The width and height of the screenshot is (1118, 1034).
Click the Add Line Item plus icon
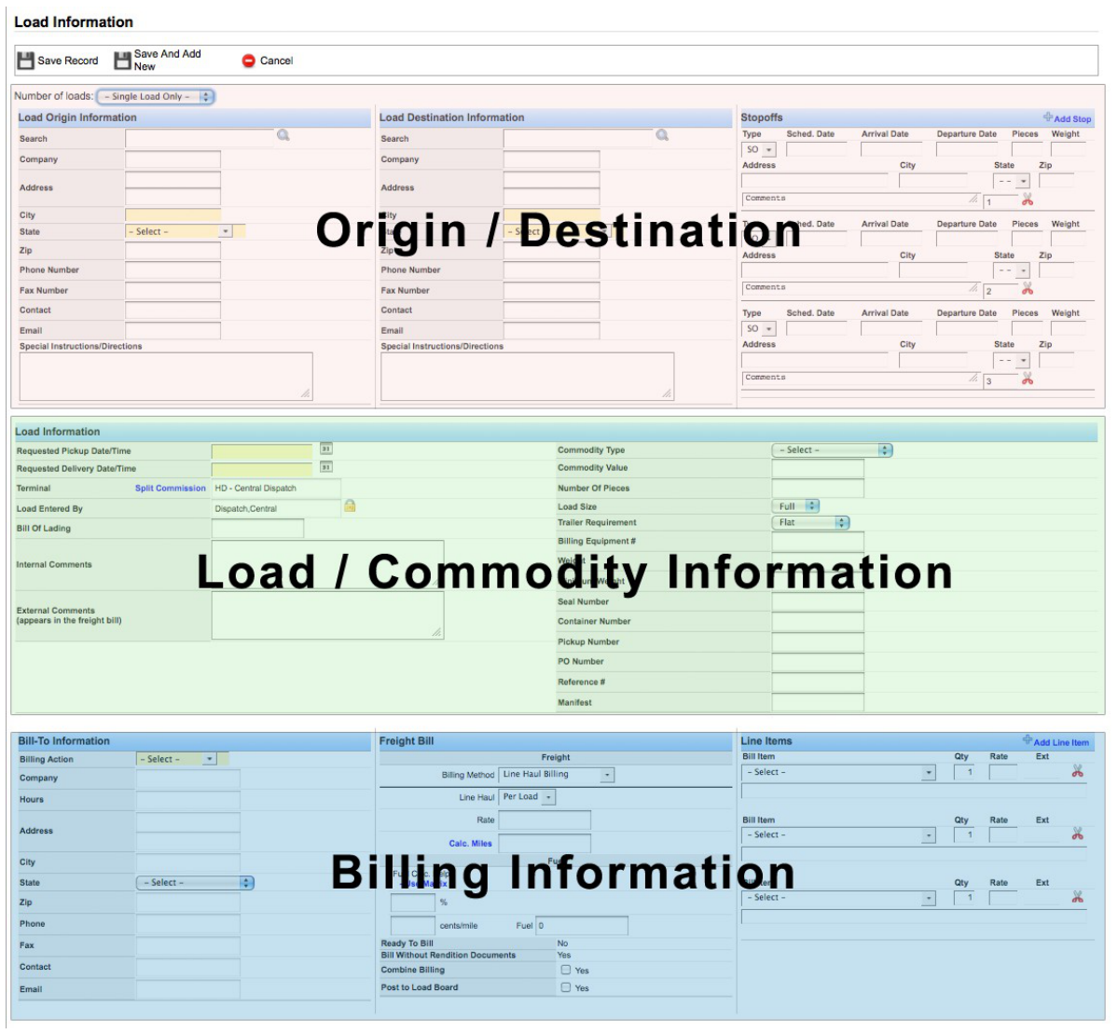[x=1027, y=740]
